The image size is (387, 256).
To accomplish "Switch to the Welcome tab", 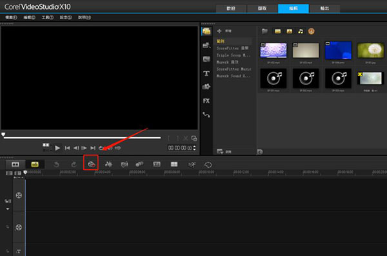I will click(x=231, y=8).
